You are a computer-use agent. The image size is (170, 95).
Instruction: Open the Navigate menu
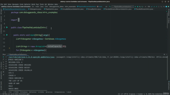point(15,4)
